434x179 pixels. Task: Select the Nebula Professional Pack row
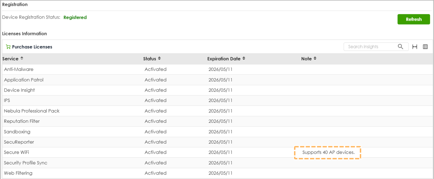[x=32, y=111]
